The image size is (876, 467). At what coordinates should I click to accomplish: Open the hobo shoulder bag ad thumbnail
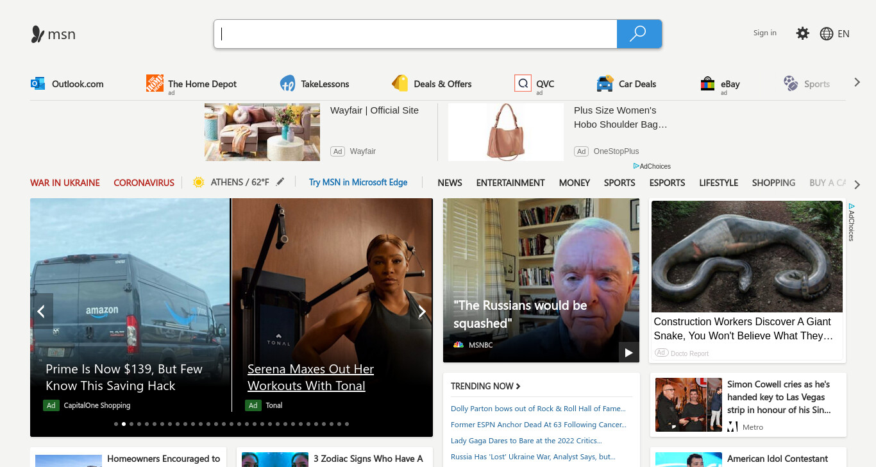(506, 132)
